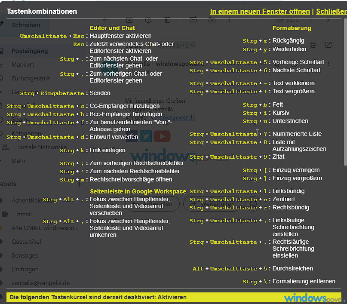The height and width of the screenshot is (304, 347).
Task: Open Alte GMAIL windowspo... label
Action: pos(45,228)
